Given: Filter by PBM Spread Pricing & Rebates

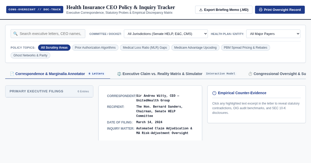Looking at the screenshot, I should click(245, 48).
